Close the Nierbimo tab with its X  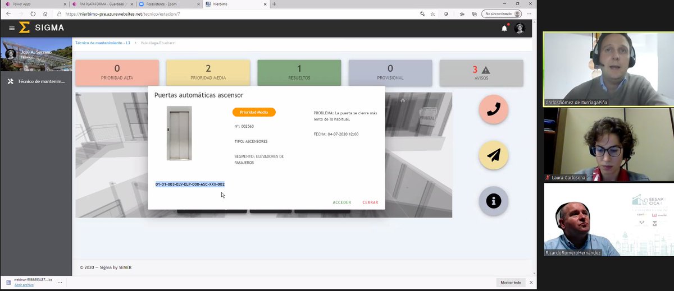pyautogui.click(x=265, y=4)
